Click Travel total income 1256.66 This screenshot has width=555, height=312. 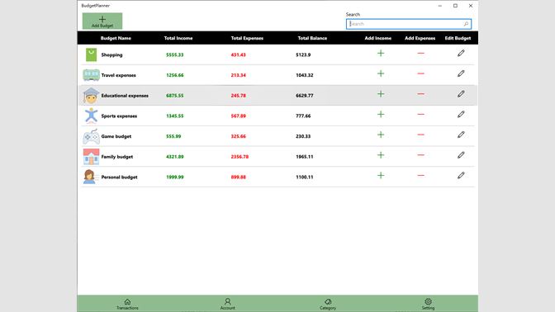[x=175, y=75]
